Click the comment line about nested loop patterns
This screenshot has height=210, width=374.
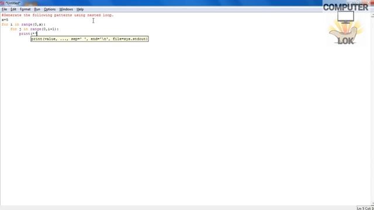(x=57, y=15)
